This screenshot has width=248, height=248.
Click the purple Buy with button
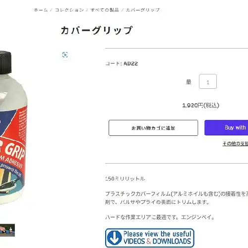(x=226, y=127)
